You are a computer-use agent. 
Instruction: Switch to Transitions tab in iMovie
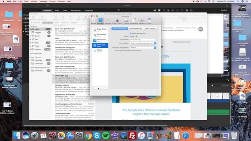[89, 11]
